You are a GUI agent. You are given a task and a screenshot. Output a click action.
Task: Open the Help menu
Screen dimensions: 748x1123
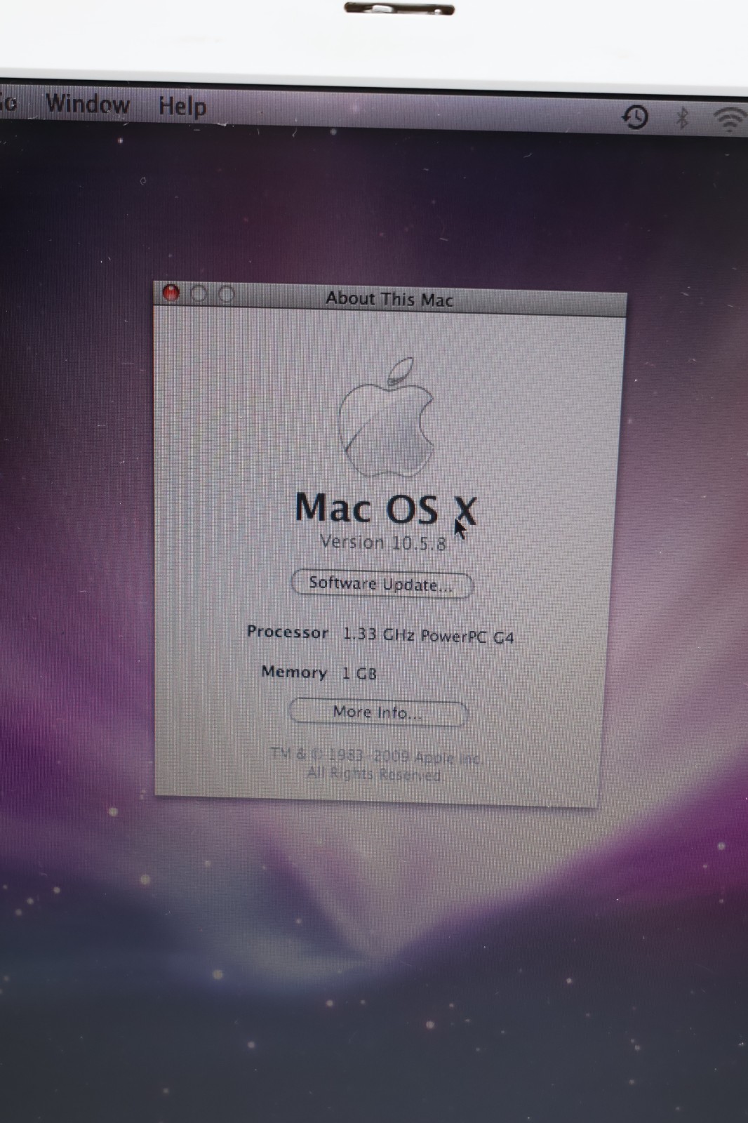pos(182,107)
